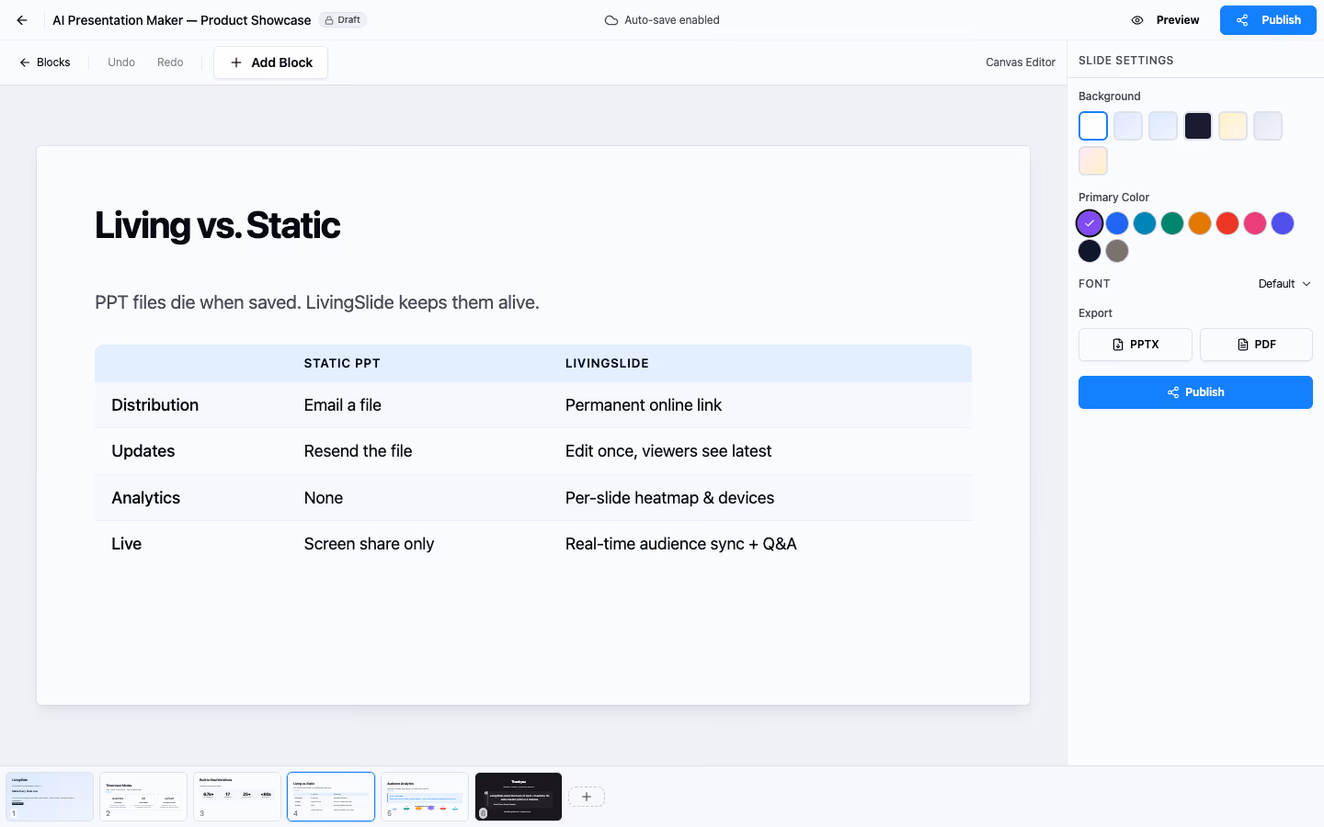
Task: Click the 'Email a file' cell
Action: [x=343, y=405]
